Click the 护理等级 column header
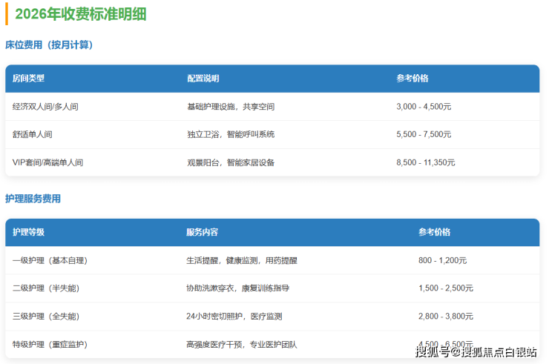The width and height of the screenshot is (549, 364). click(29, 233)
